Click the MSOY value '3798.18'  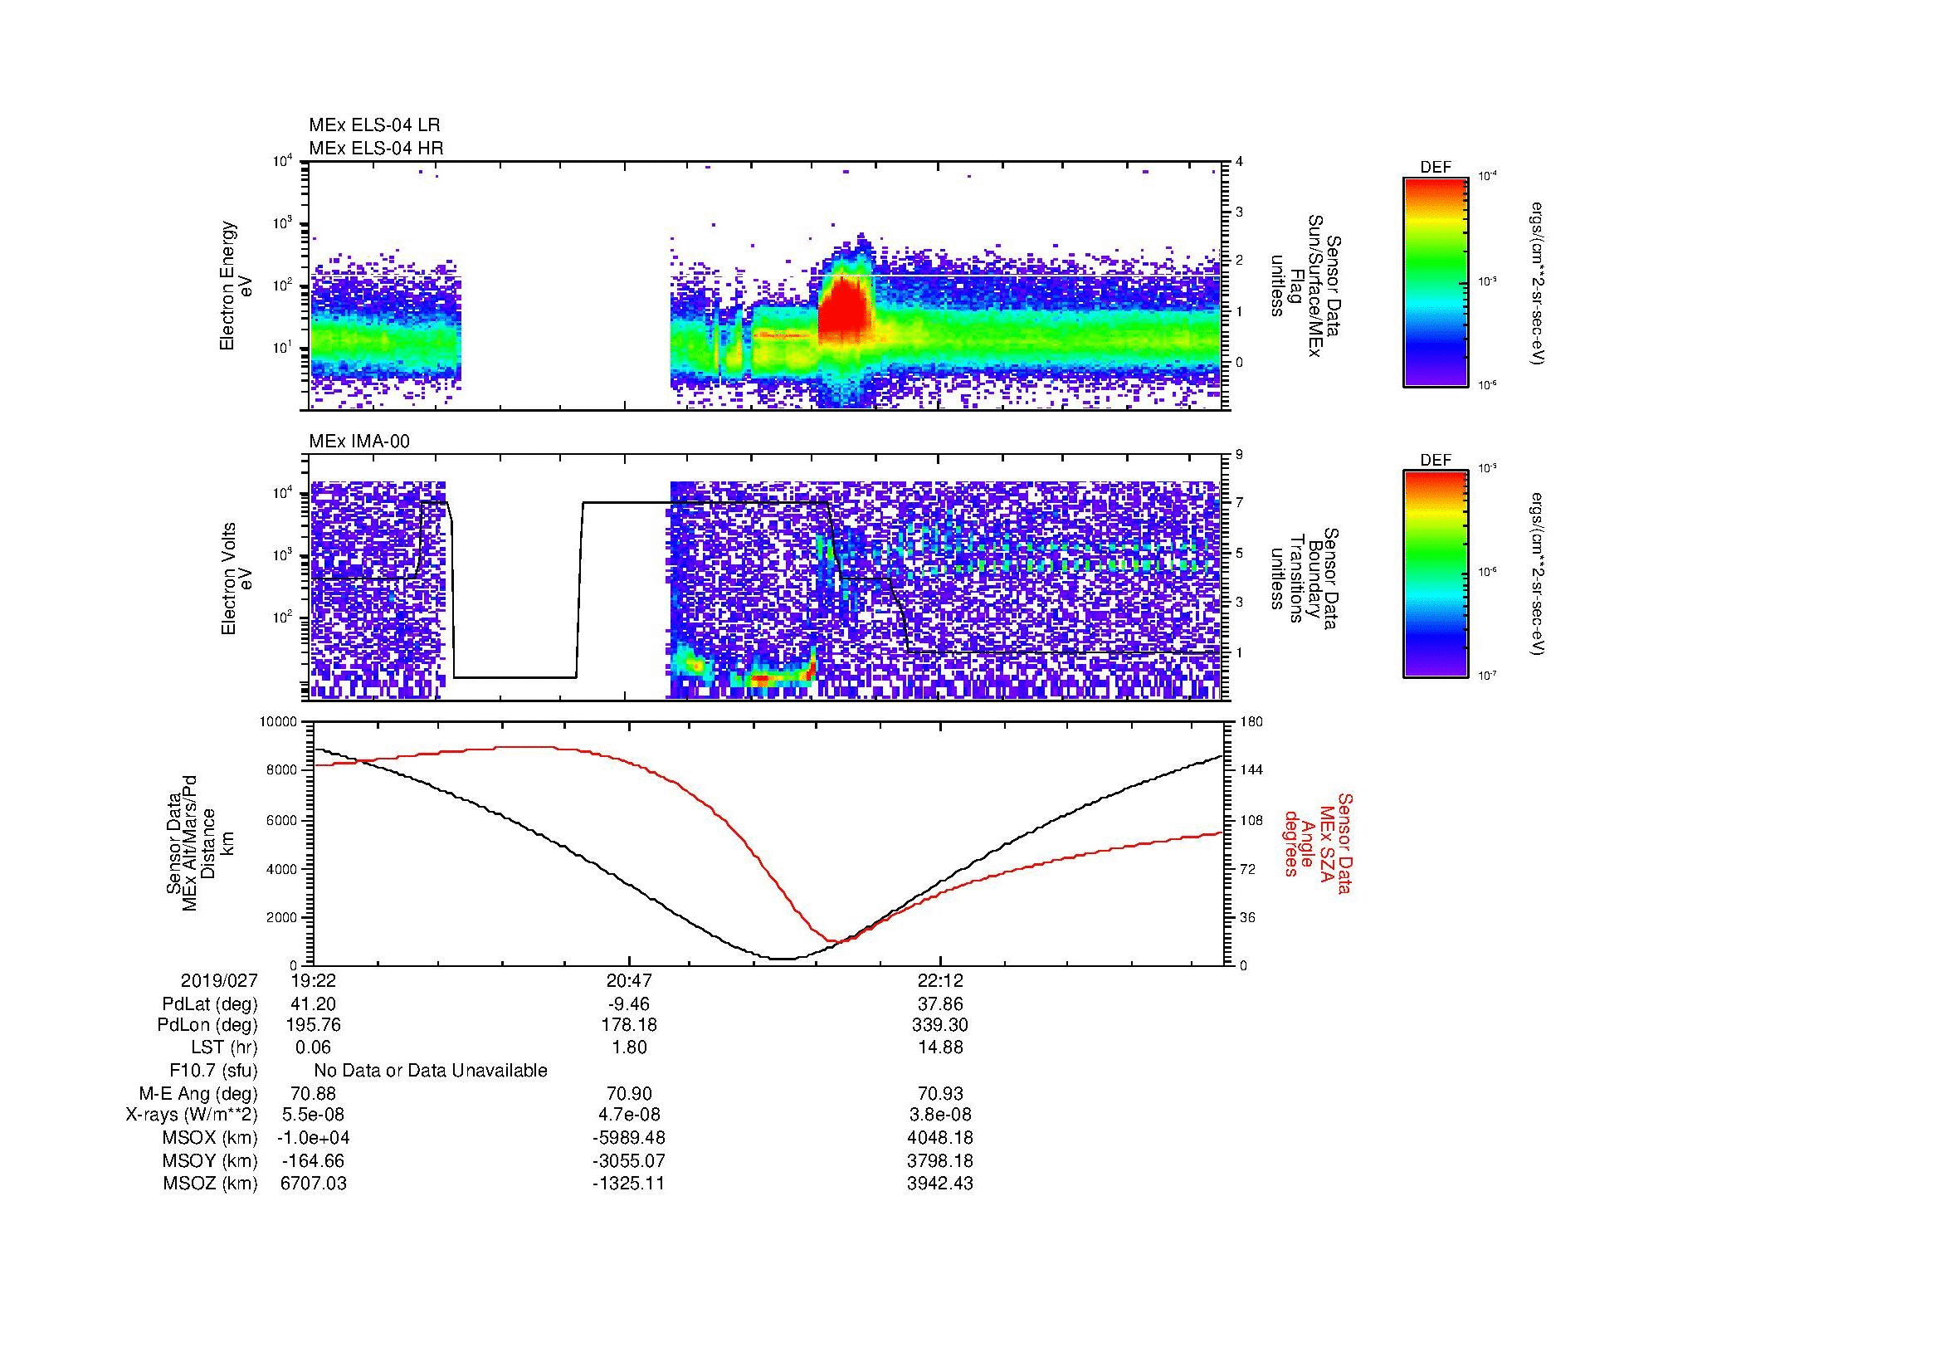click(940, 1160)
